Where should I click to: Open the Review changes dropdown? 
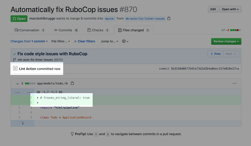tap(226, 41)
